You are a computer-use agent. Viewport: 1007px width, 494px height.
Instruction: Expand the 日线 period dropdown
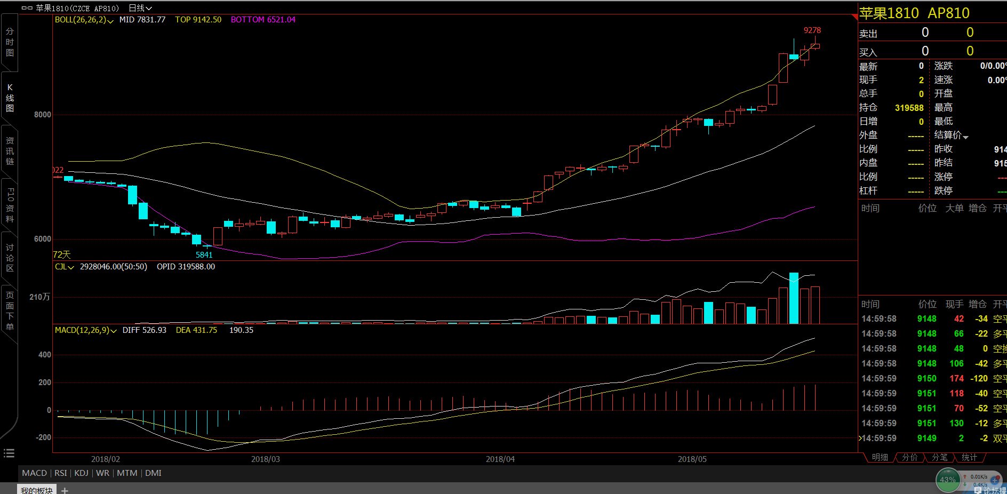(140, 8)
